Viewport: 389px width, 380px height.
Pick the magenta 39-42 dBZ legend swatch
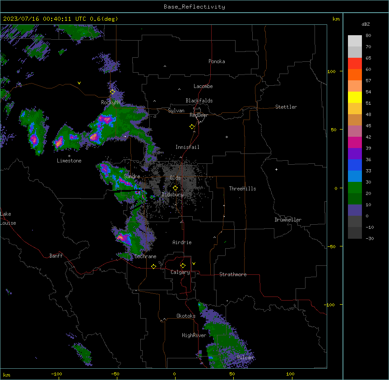coord(355,142)
